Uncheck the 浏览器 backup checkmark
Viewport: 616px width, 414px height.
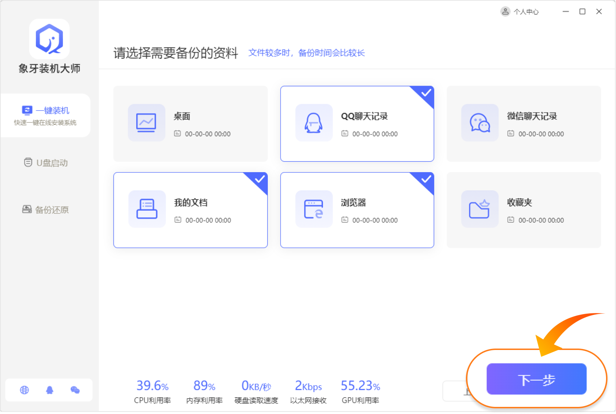point(425,180)
